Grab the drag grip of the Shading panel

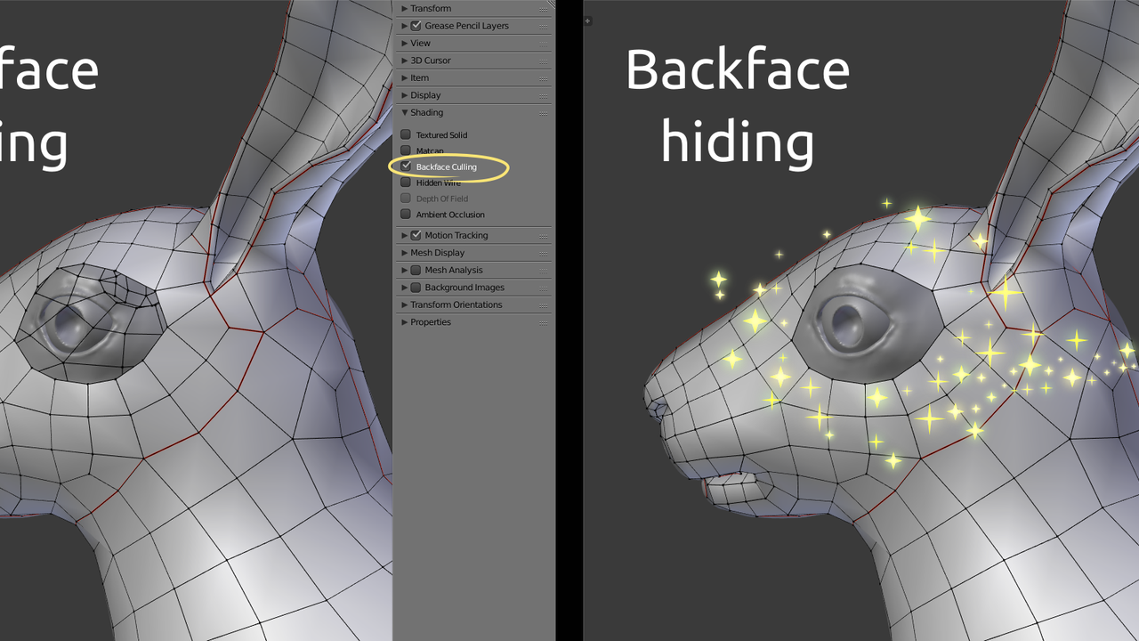point(542,113)
